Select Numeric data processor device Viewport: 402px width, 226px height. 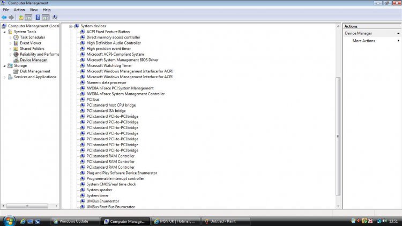pyautogui.click(x=107, y=82)
